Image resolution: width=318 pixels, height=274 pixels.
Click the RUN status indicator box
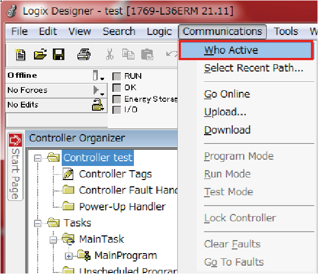117,76
